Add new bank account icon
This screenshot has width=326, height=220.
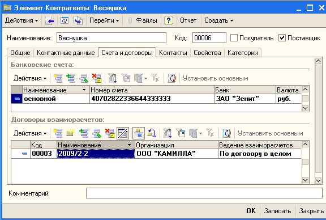click(x=58, y=78)
